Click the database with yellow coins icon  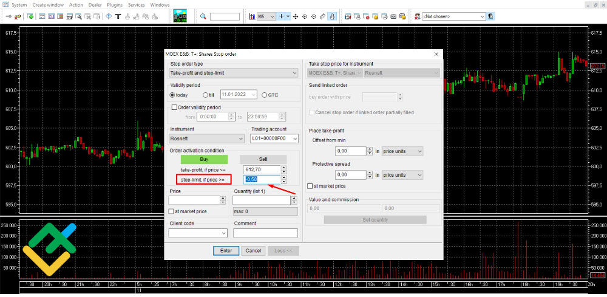pos(402,16)
